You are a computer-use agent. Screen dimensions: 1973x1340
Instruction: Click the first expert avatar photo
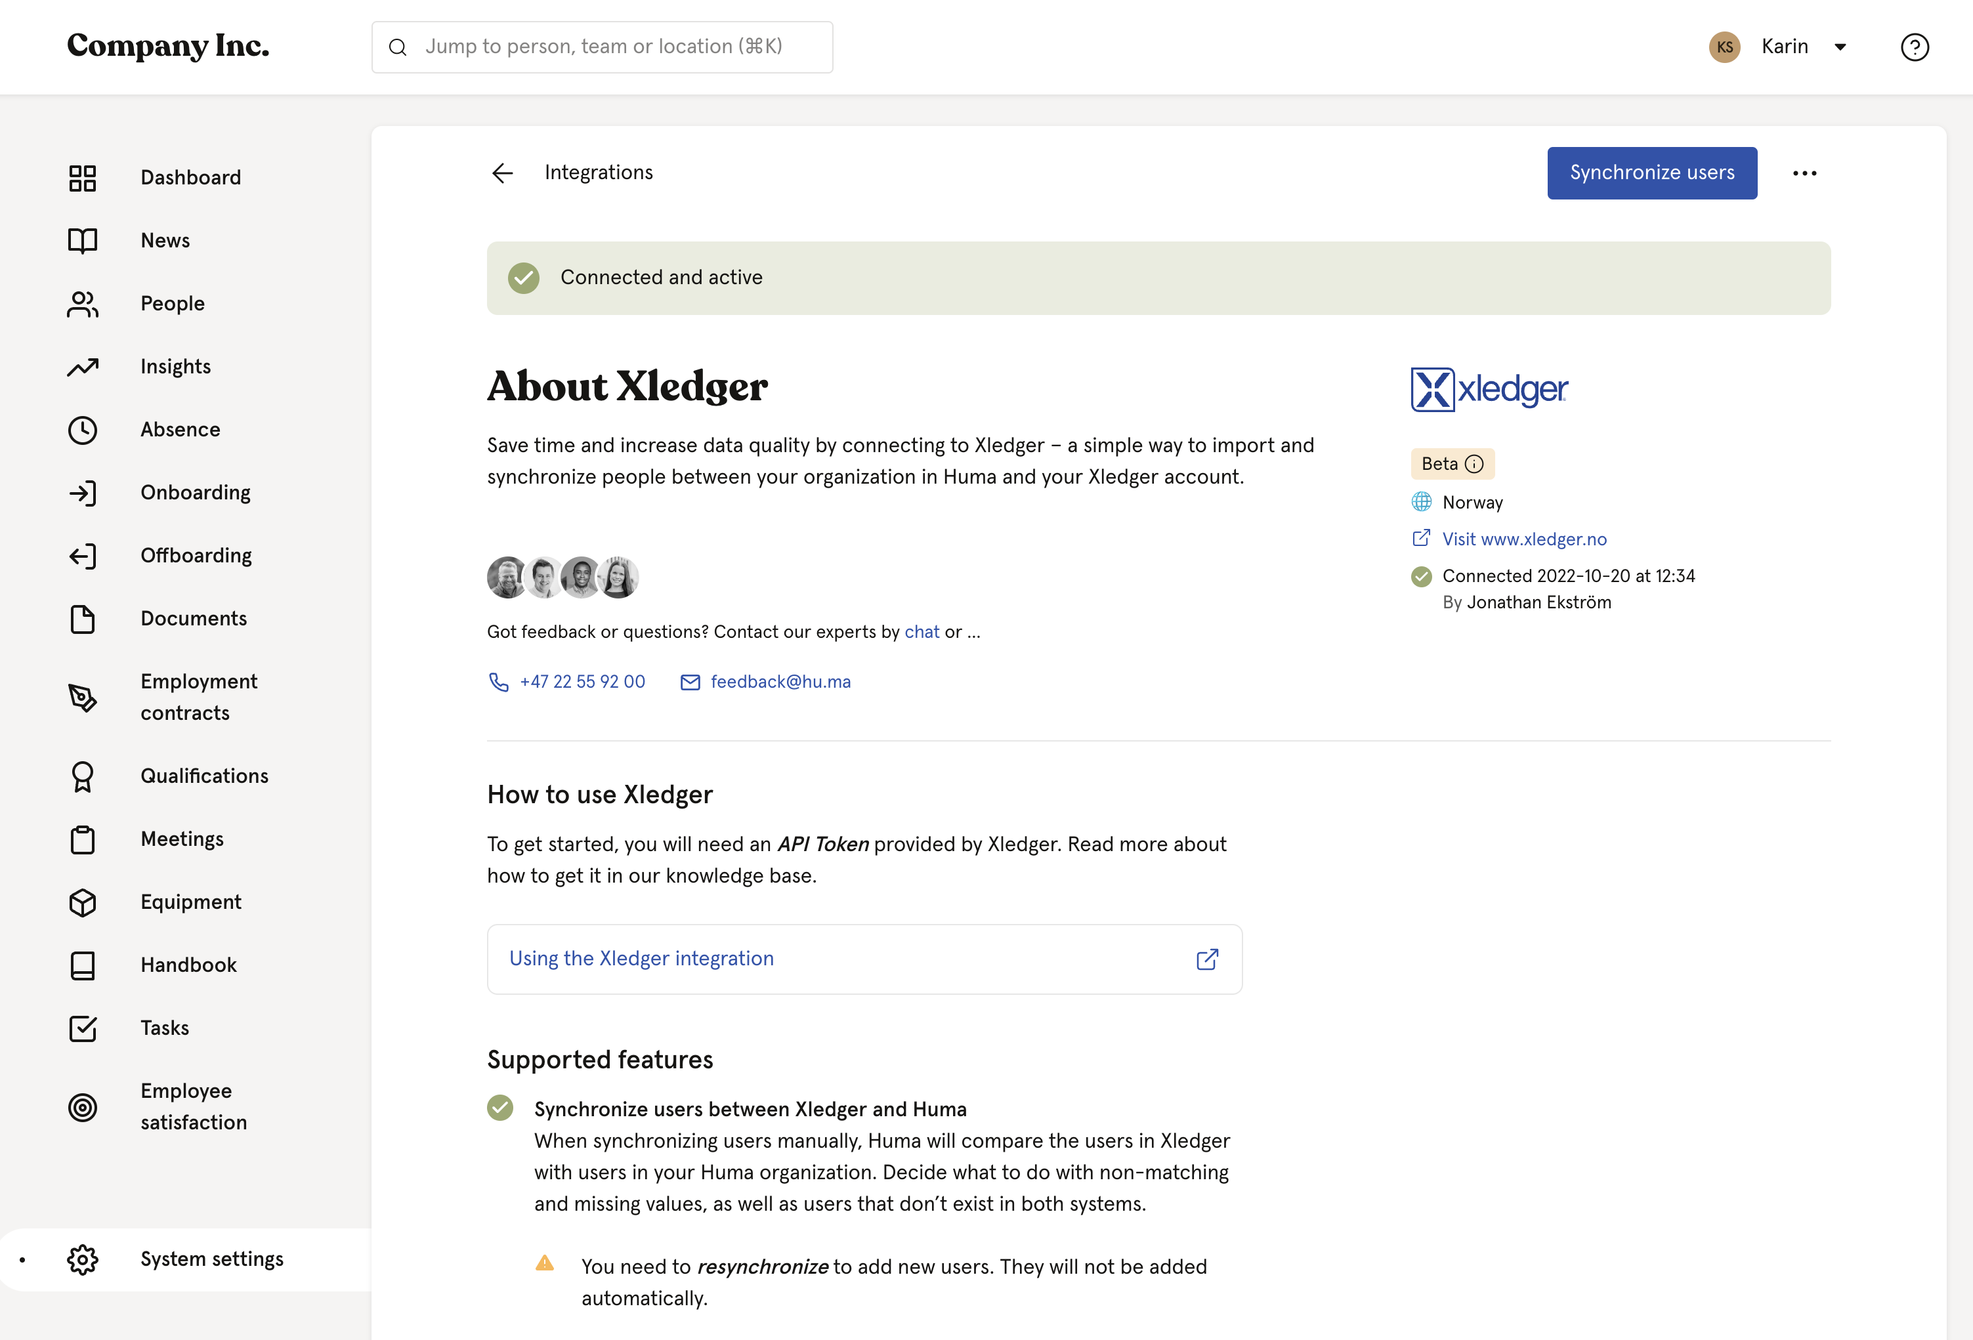click(x=507, y=578)
